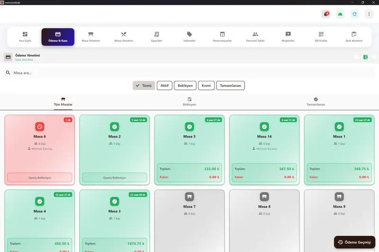Open Masa Yönetimi section
This screenshot has width=379, height=252.
pos(90,37)
